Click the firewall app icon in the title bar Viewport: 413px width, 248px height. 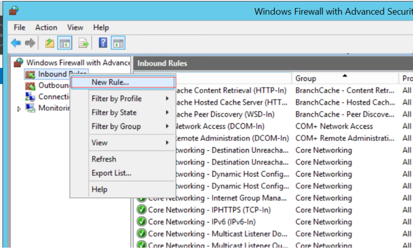[x=14, y=11]
